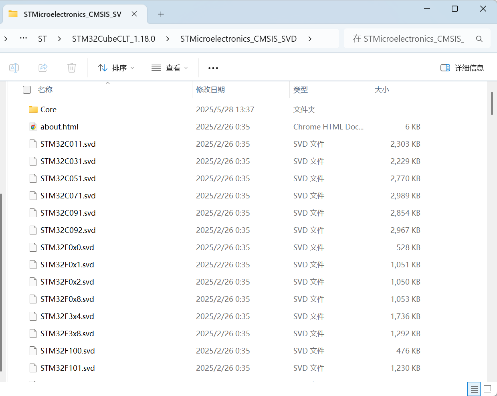
Task: Click the STM32F0x8.svd file icon
Action: tap(33, 299)
